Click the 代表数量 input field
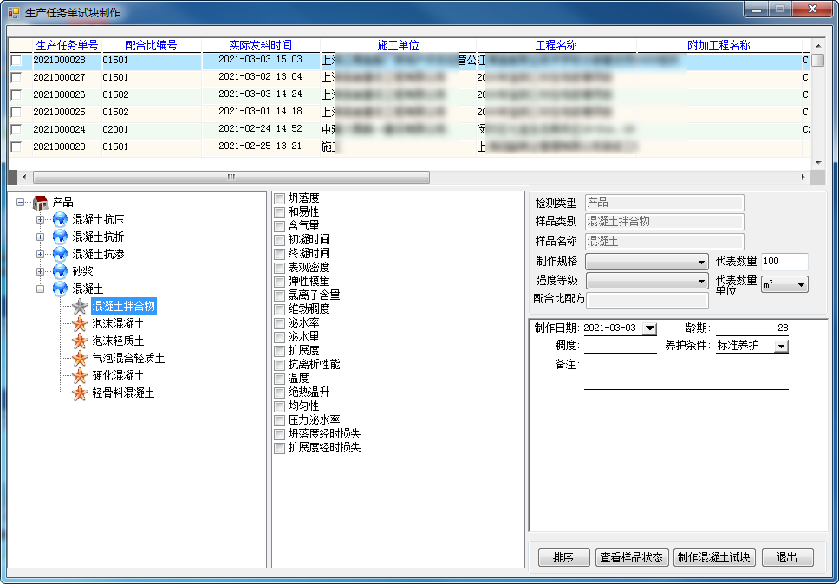The height and width of the screenshot is (584, 839). click(784, 262)
